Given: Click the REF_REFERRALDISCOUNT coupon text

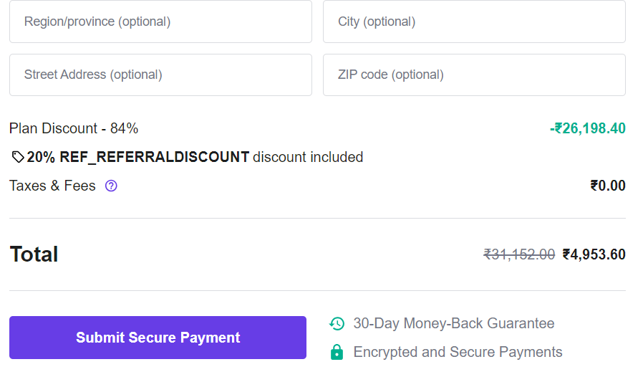Looking at the screenshot, I should point(154,157).
